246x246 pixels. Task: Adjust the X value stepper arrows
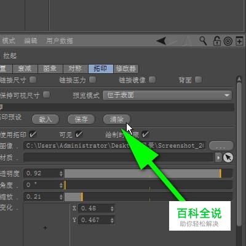pos(112,208)
